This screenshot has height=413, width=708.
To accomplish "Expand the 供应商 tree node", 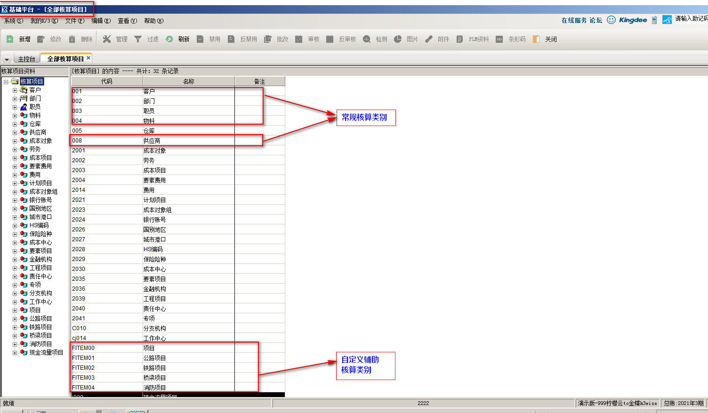I will point(15,133).
